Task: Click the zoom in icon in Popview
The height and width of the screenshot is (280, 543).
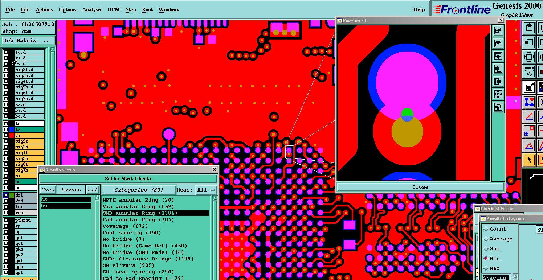Action: 498,94
